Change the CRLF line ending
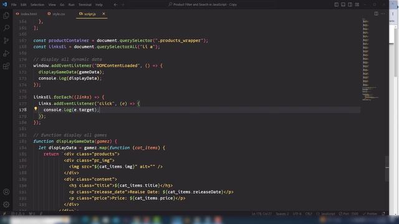 coord(309,213)
